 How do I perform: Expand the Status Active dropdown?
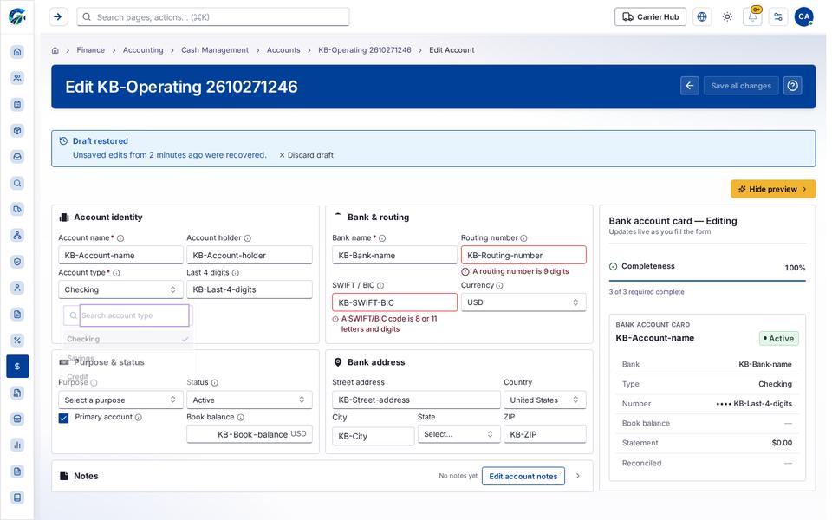pos(249,400)
